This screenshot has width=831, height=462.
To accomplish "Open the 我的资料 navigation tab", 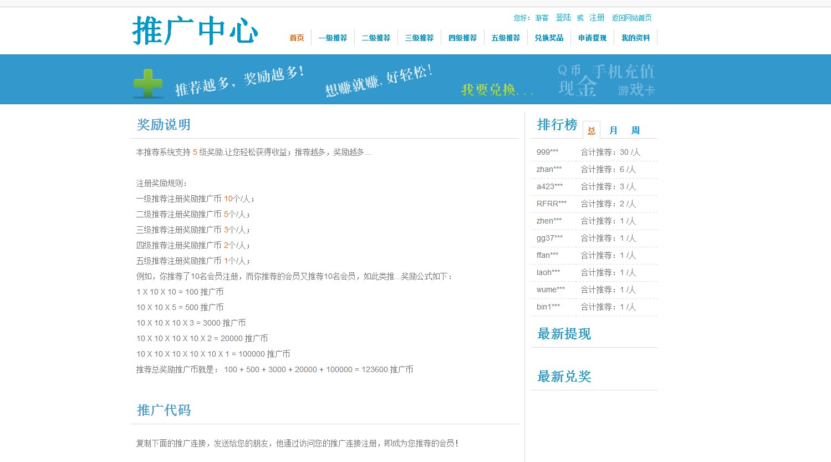I will (x=635, y=37).
